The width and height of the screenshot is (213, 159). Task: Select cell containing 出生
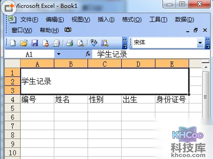(138, 99)
